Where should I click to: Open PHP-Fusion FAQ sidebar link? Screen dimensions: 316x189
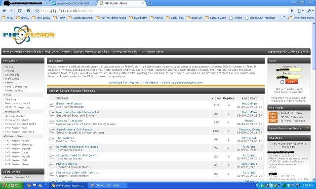coord(16,128)
